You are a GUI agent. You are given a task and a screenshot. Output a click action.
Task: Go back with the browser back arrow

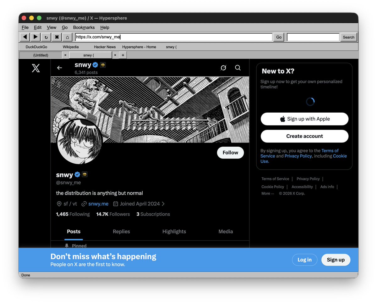(25, 37)
